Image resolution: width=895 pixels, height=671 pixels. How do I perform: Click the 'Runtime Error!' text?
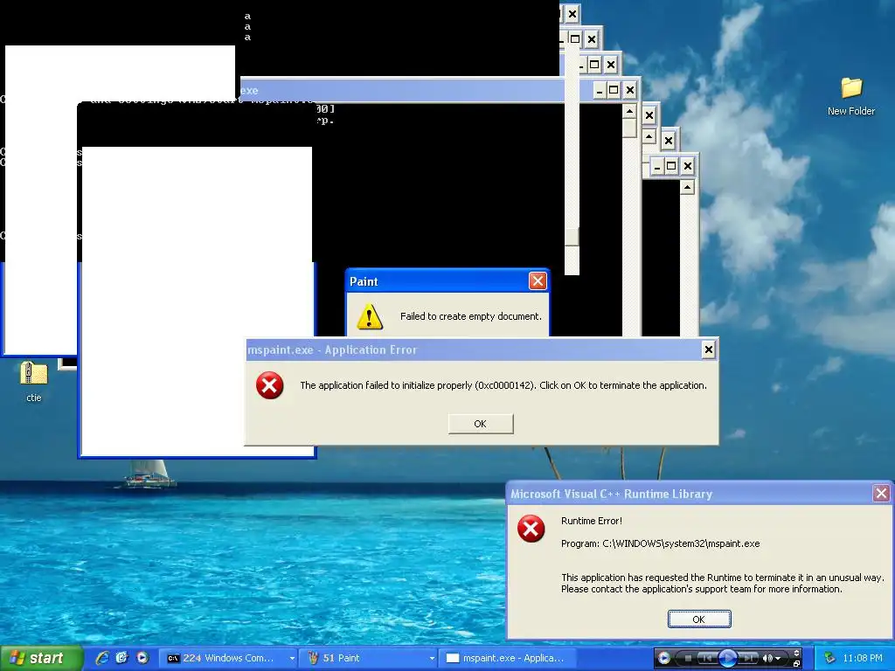coord(592,521)
